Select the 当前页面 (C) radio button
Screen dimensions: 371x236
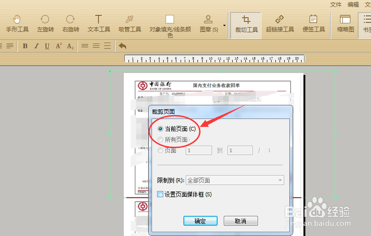click(x=160, y=129)
